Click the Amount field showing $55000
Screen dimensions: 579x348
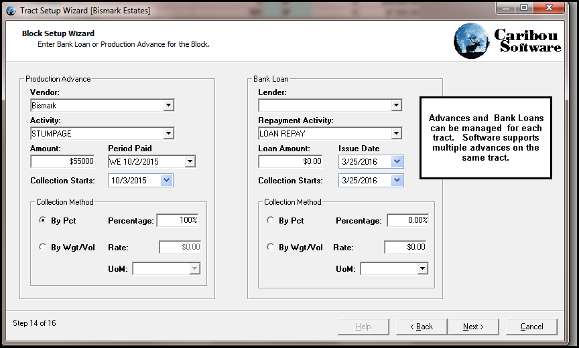point(62,161)
